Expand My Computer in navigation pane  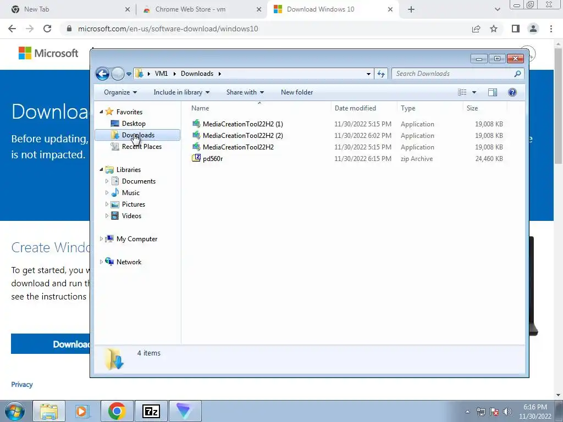pos(101,238)
